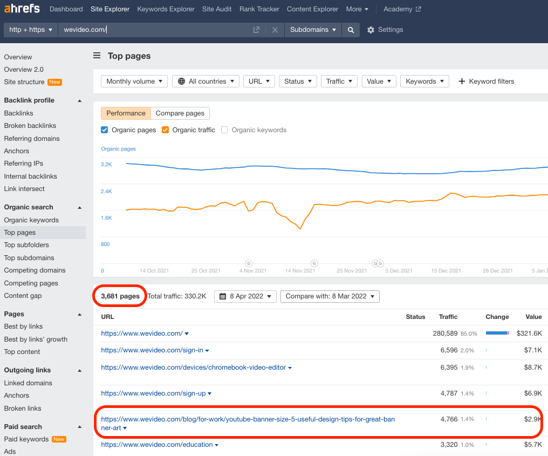The width and height of the screenshot is (548, 456).
Task: Uncheck the Organic pages checkbox
Action: 104,130
